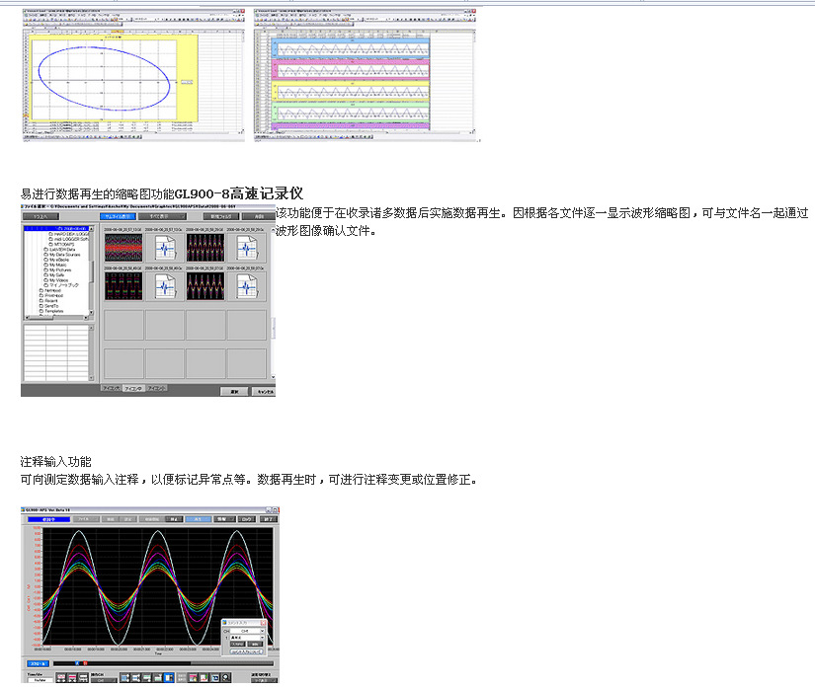Click the 注释输入功能 heading text
This screenshot has height=690, width=815.
[x=55, y=462]
